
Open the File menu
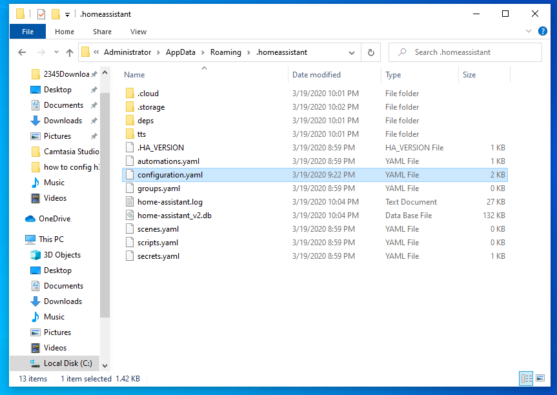28,32
